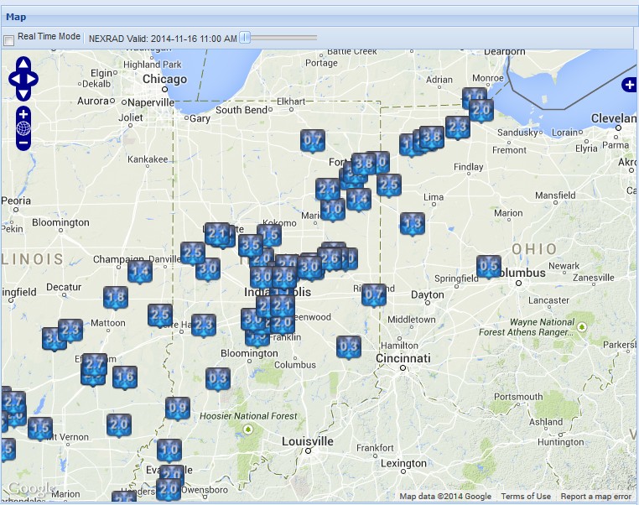Select the 2.1 marker southwest of Fort Wayne
The image size is (639, 505).
328,190
